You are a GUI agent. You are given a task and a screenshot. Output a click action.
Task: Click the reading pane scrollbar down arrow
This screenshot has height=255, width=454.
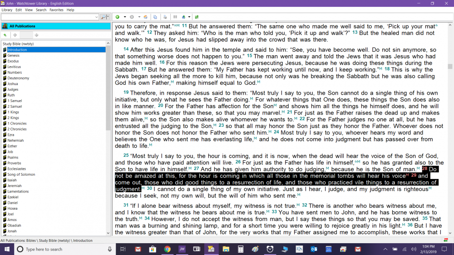[450, 233]
